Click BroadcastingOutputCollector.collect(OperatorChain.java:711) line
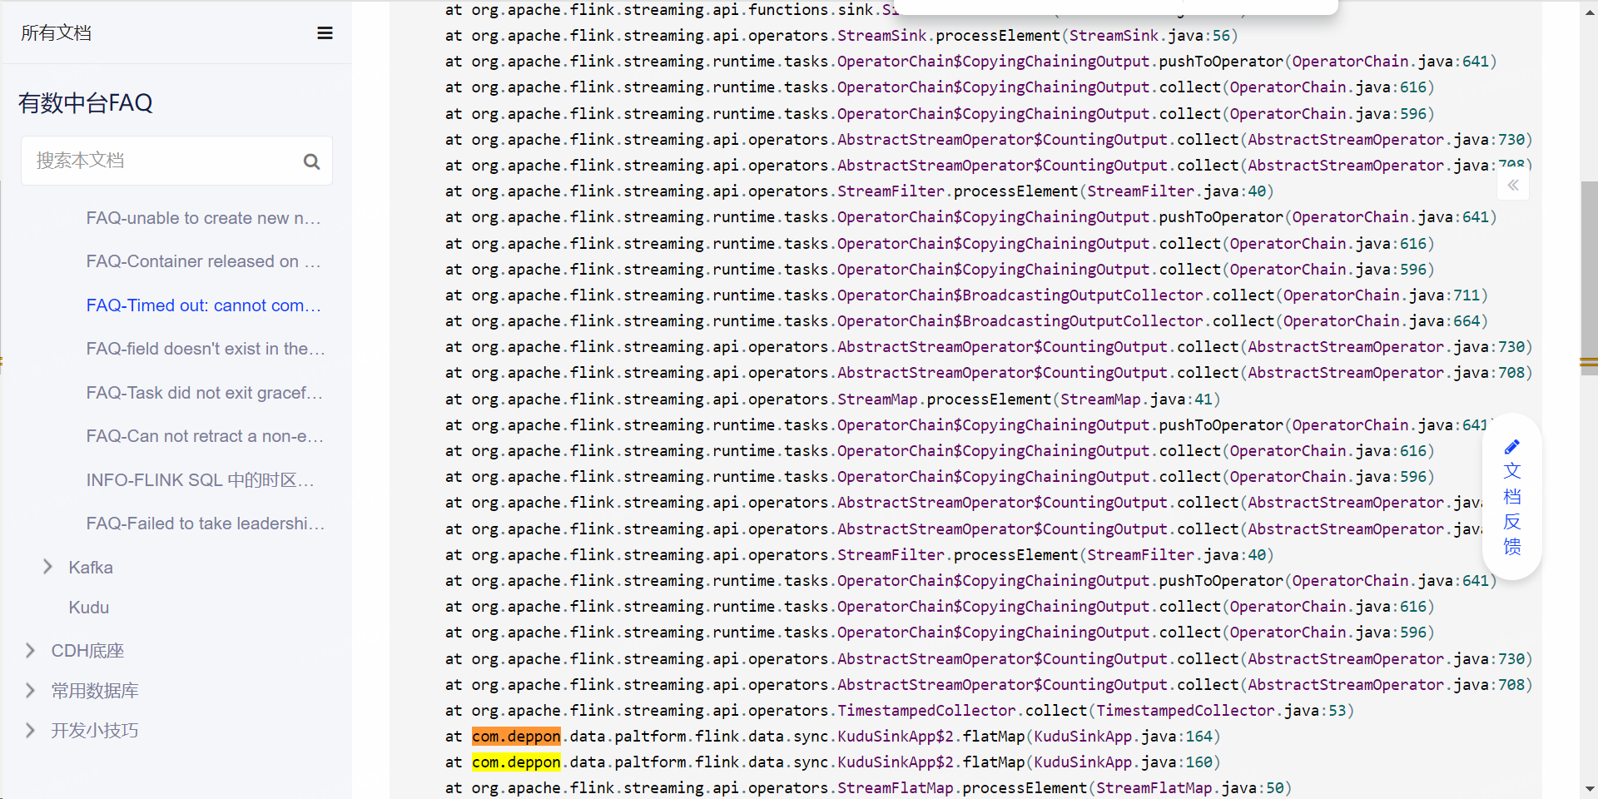The image size is (1598, 799). pos(966,295)
